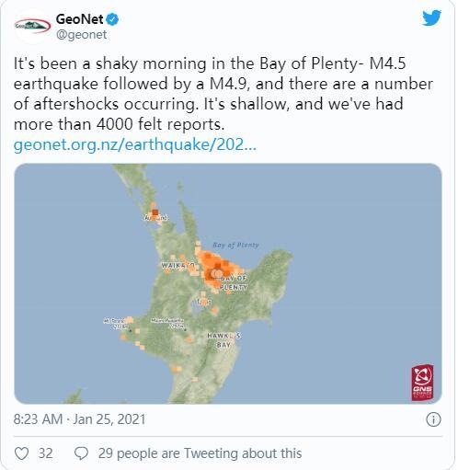Open the geonet.org.nz earthquake link
458x470 pixels.
[135, 144]
